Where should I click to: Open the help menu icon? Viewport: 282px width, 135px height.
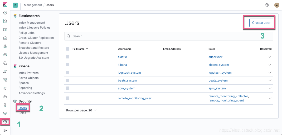(267, 5)
